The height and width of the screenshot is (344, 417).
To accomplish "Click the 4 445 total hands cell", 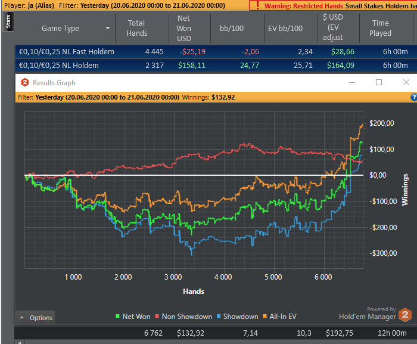I will [x=154, y=52].
